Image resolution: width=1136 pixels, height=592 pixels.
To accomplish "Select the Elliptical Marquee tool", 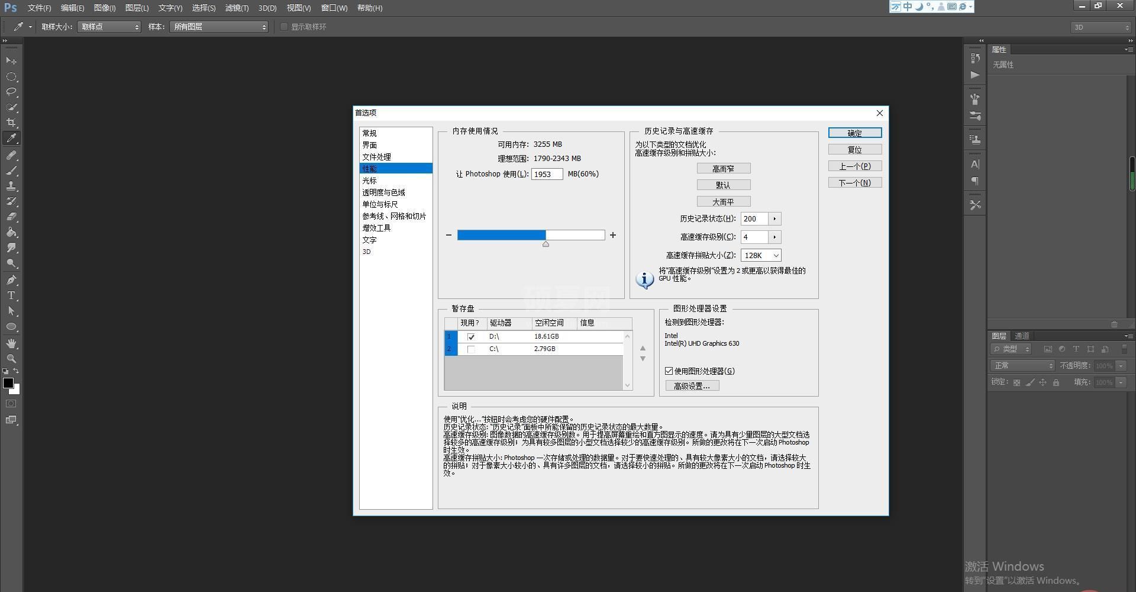I will (x=11, y=77).
